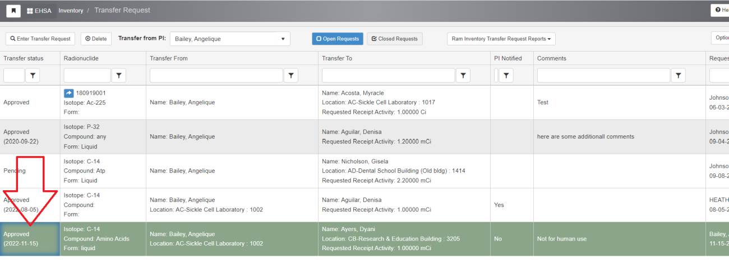Toggle the Open Requests filter

coord(338,39)
